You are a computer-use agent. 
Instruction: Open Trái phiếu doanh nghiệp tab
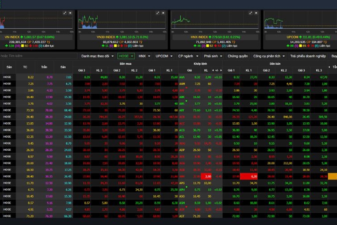point(308,56)
